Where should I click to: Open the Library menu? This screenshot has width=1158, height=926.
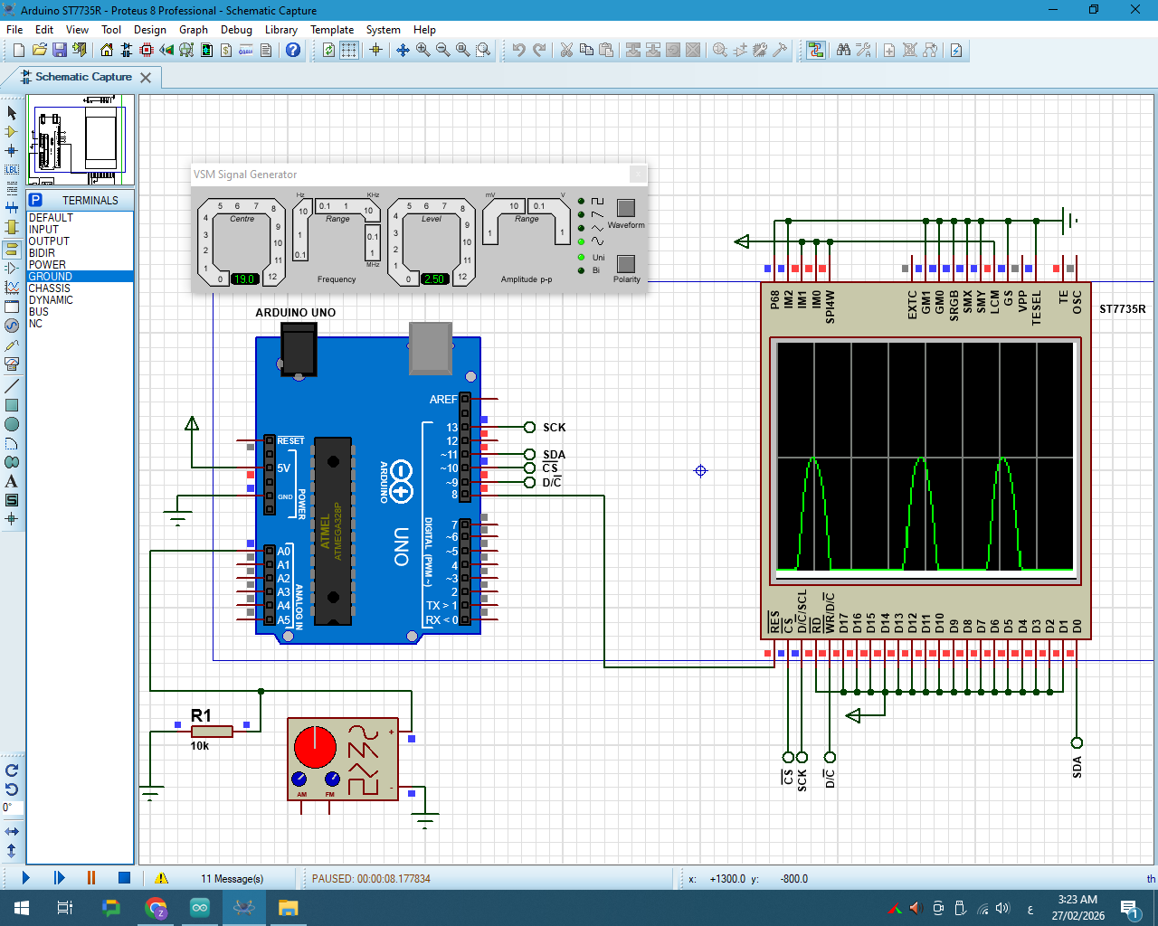click(x=280, y=29)
